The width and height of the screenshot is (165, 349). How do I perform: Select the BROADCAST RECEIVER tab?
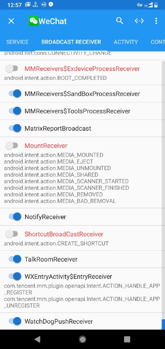[x=71, y=42]
